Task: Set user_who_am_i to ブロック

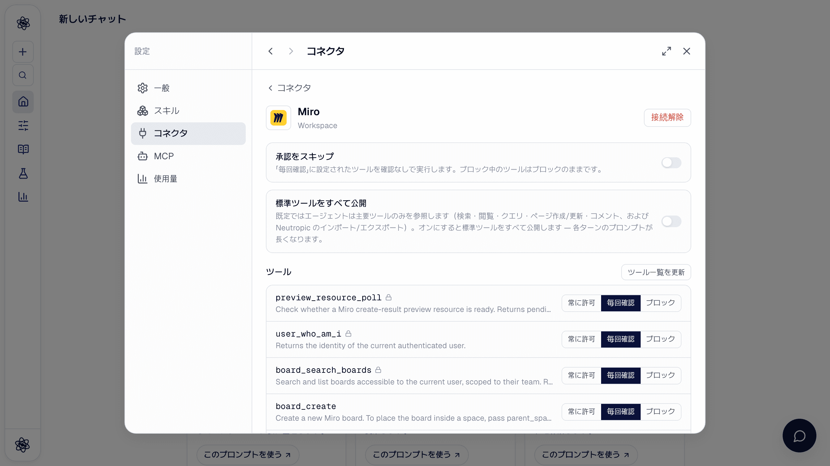Action: pyautogui.click(x=660, y=339)
